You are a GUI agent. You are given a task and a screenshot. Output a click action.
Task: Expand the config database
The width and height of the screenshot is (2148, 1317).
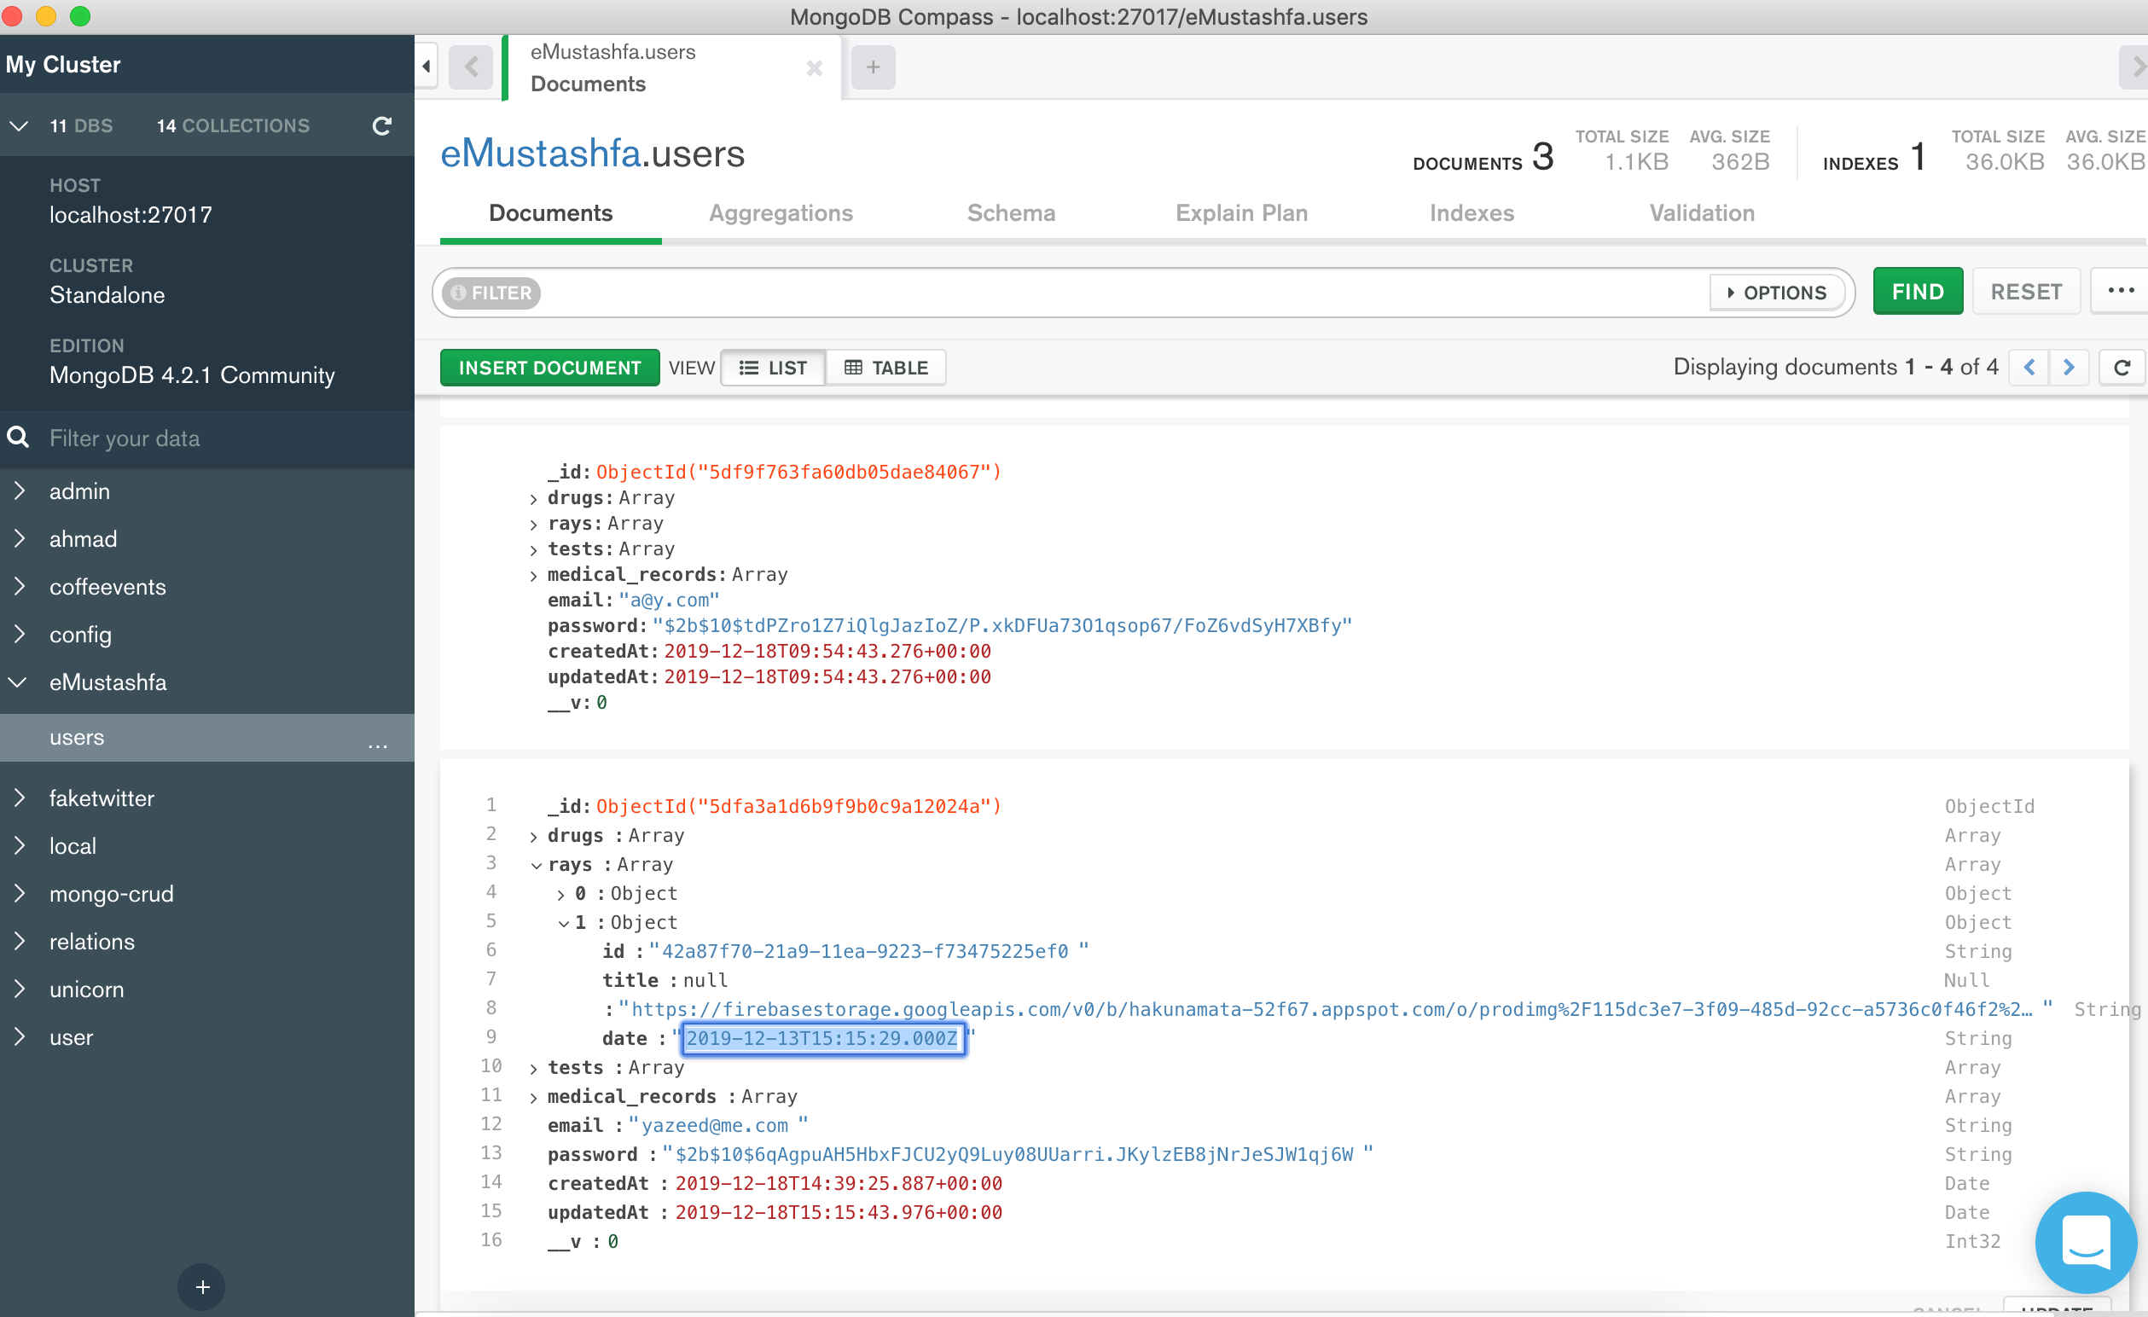pos(19,634)
